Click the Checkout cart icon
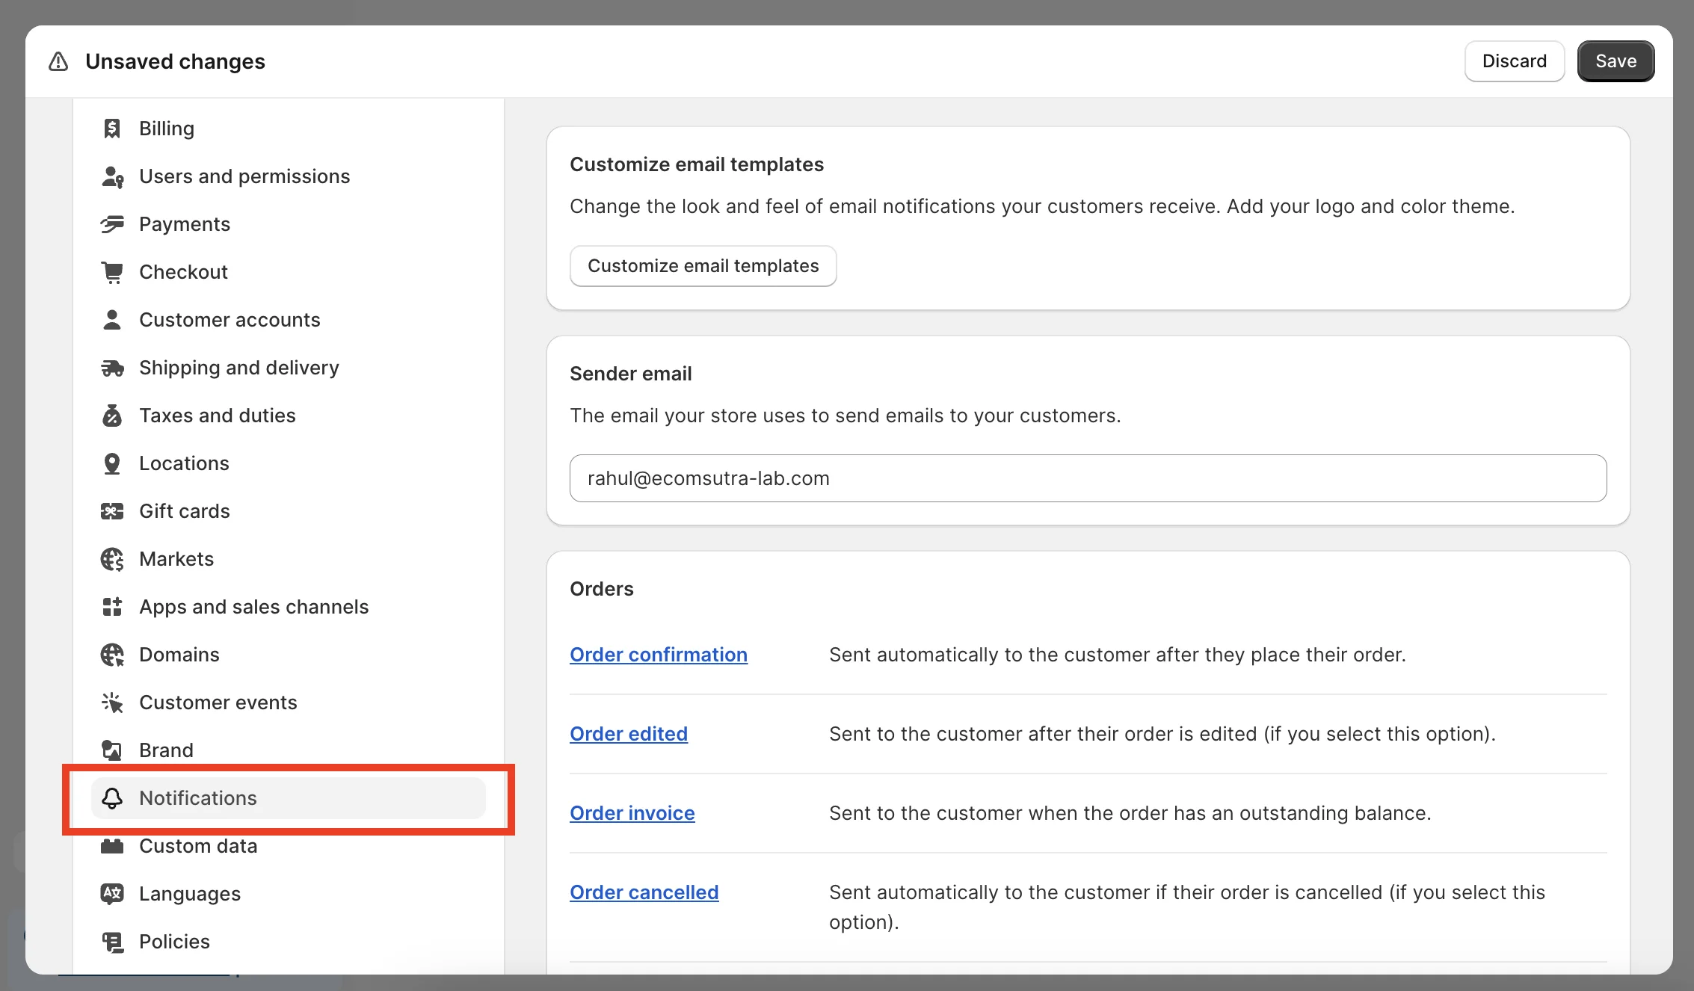This screenshot has height=991, width=1694. (x=112, y=272)
